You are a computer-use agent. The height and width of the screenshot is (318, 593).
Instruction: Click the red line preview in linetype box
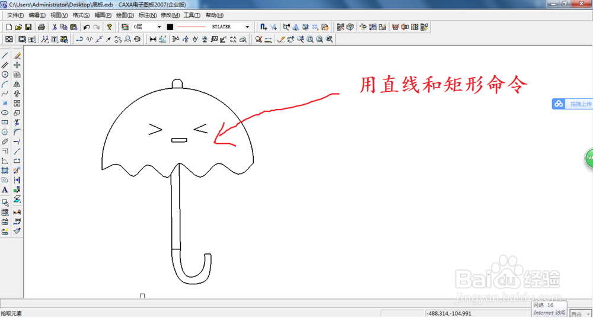pos(192,27)
